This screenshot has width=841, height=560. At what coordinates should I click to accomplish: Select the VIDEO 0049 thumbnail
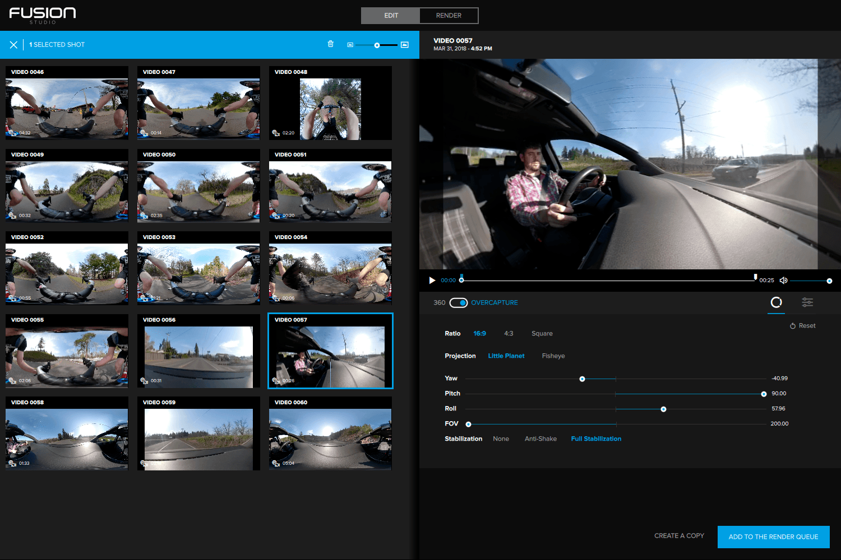pyautogui.click(x=67, y=186)
